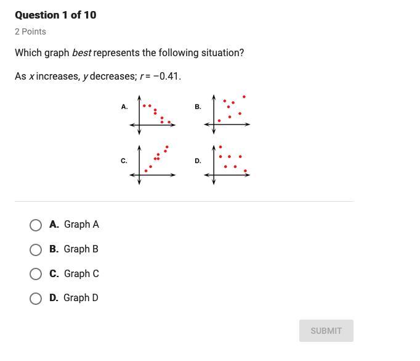Screen dimensions: 420x361
Task: Click scatter plot C with tight upward trend
Action: coord(153,164)
